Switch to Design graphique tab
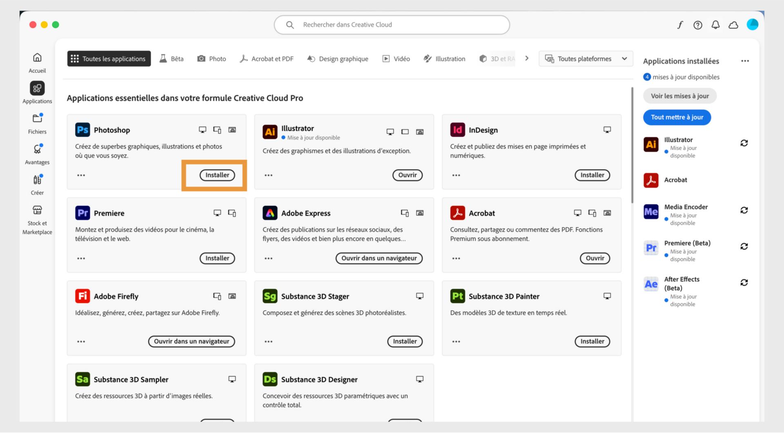784x433 pixels. (338, 59)
